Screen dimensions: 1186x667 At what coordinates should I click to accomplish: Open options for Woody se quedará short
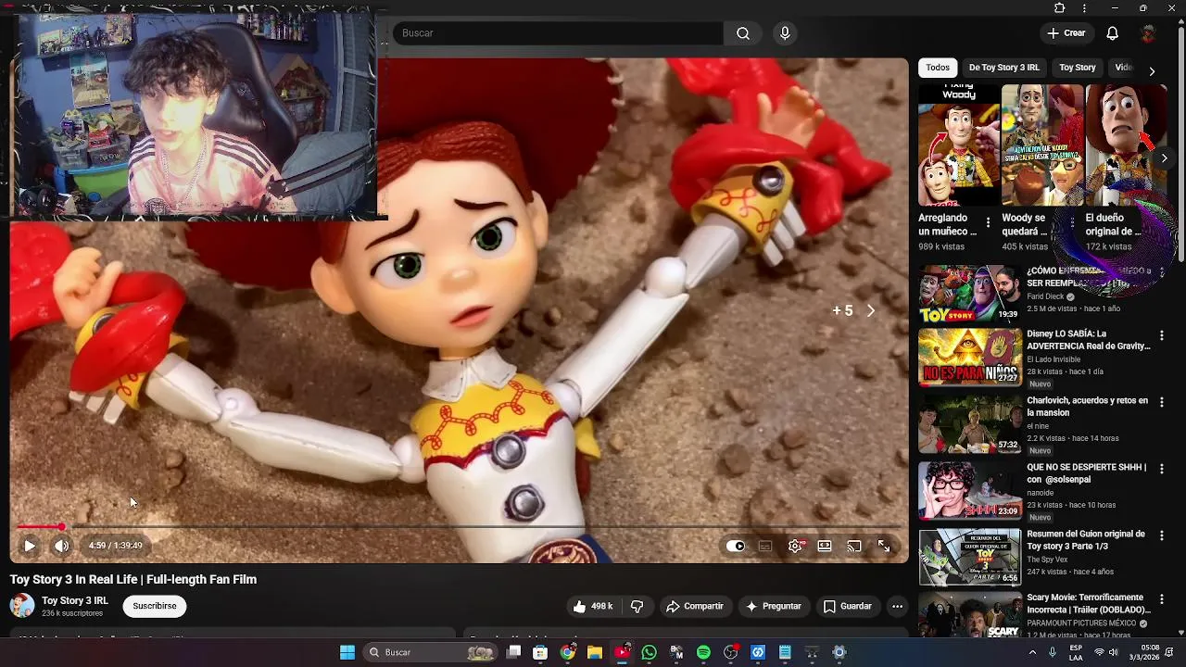(x=1071, y=223)
